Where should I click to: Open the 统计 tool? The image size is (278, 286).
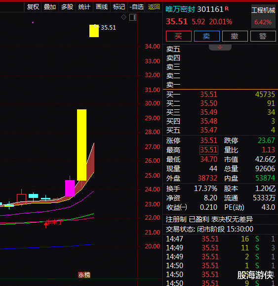pyautogui.click(x=84, y=7)
